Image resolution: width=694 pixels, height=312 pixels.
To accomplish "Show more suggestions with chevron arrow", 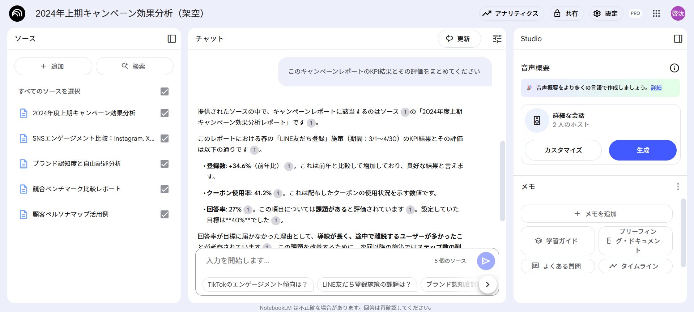I will point(487,285).
